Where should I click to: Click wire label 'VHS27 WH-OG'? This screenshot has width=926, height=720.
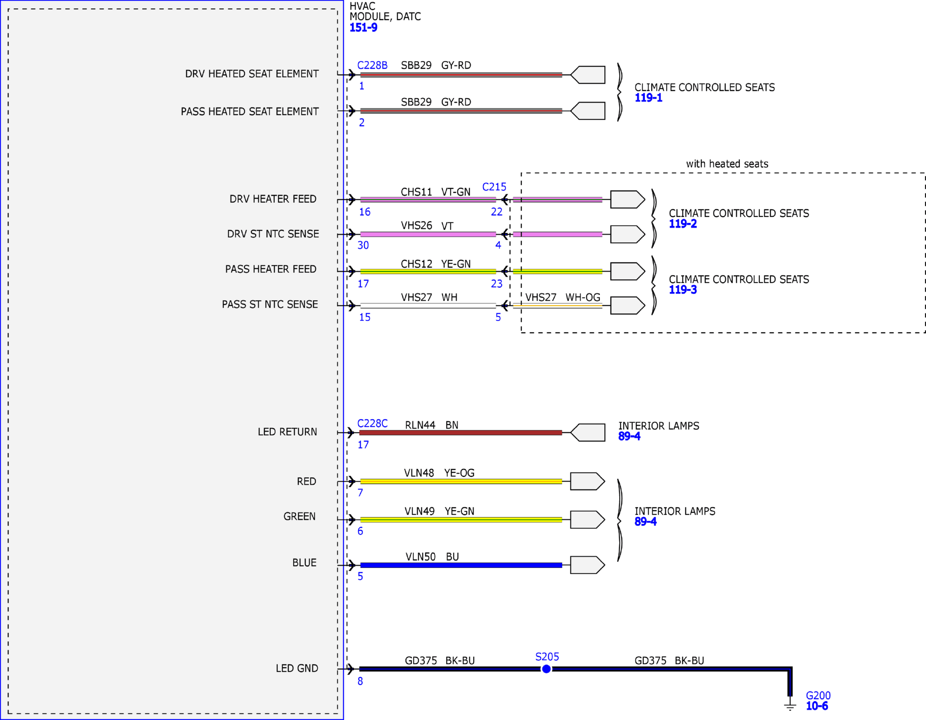[x=563, y=298]
